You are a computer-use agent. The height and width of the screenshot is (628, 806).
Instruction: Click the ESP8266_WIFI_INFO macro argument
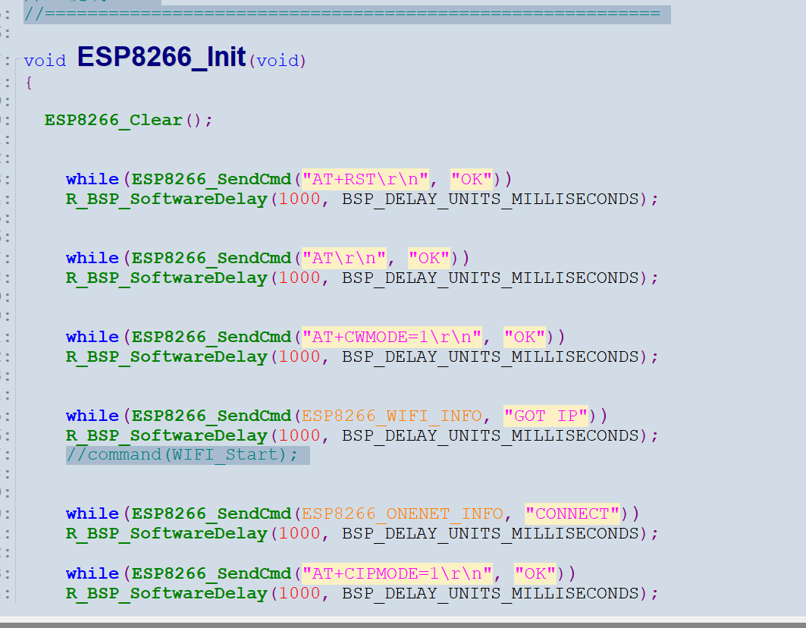tap(392, 416)
